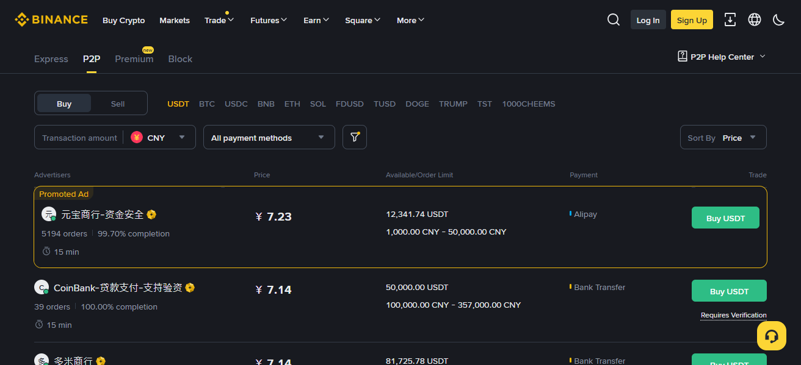This screenshot has width=801, height=365.
Task: Open 元宝商行-资金安全 advertiser profile
Action: point(103,214)
